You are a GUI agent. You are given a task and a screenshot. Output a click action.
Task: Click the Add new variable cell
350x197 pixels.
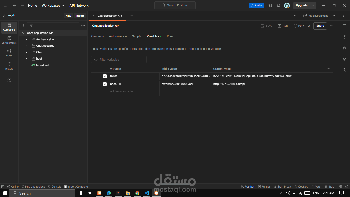[133, 92]
